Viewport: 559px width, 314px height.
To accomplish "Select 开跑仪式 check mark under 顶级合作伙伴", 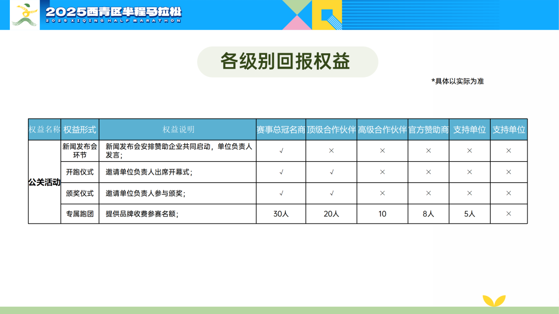I will click(x=331, y=172).
